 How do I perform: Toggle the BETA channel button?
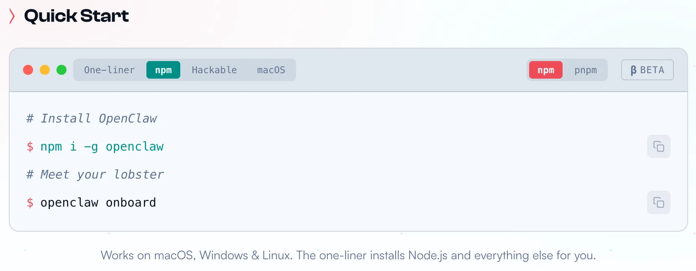(x=647, y=70)
